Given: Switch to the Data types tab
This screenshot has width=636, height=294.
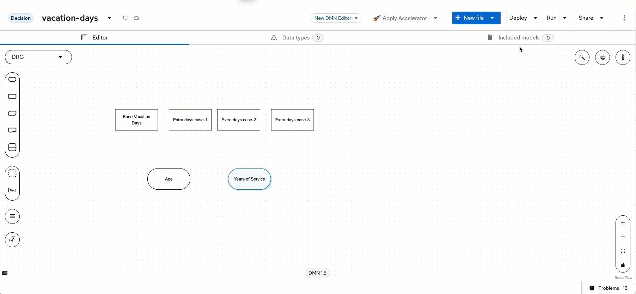Looking at the screenshot, I should coord(296,38).
